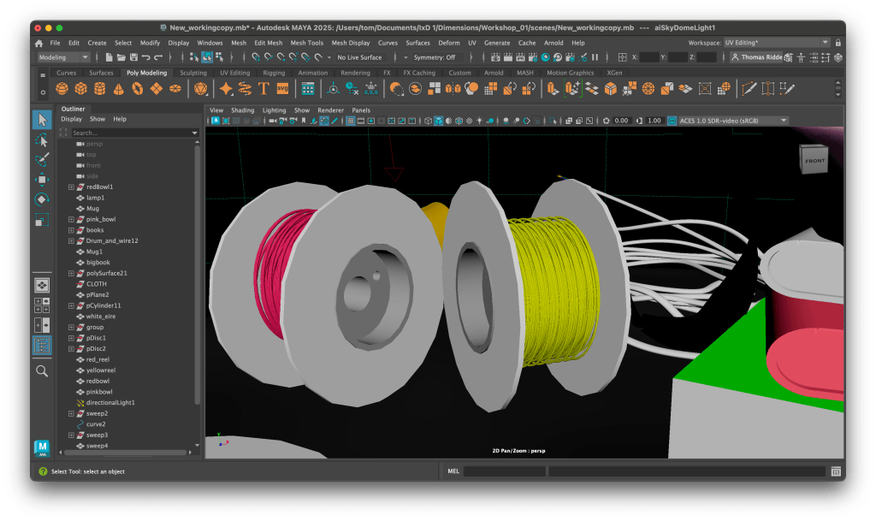Switch to the Sculpting shelf tab
876x521 pixels.
click(192, 73)
